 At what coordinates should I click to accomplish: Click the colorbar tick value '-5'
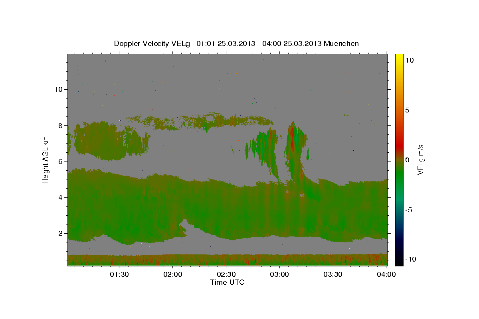coord(409,210)
